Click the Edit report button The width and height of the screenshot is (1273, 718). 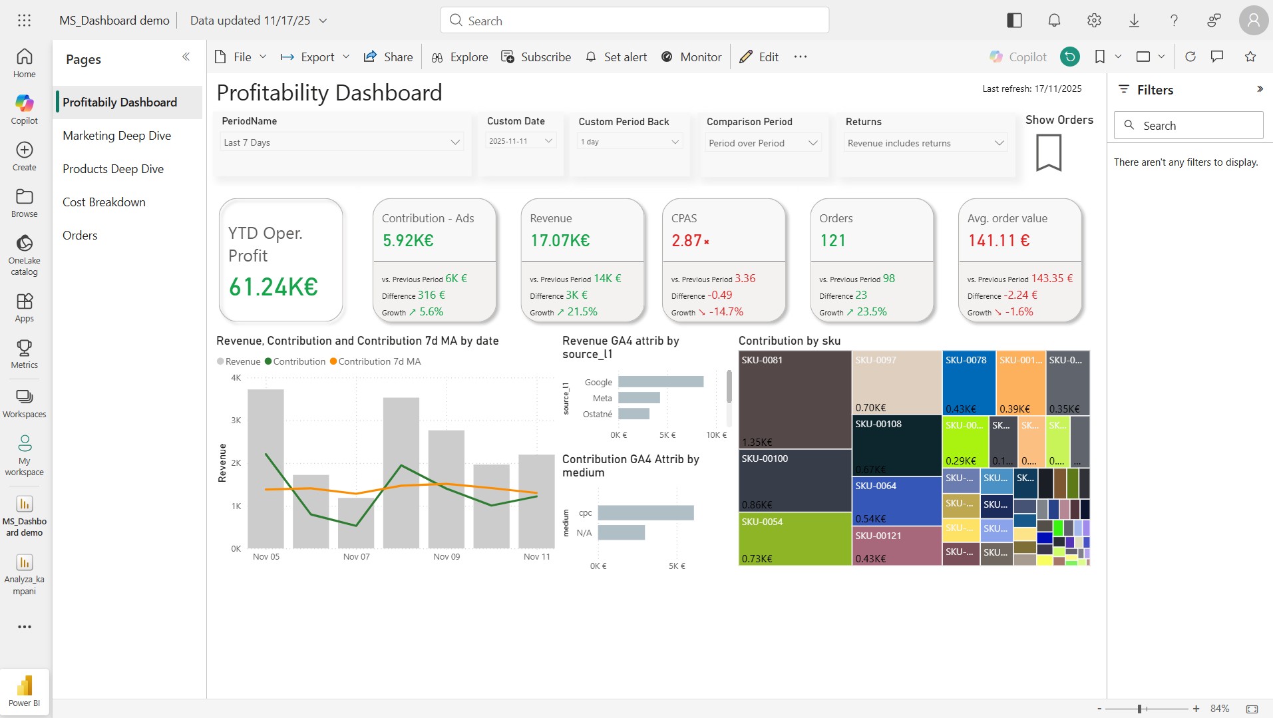(759, 57)
